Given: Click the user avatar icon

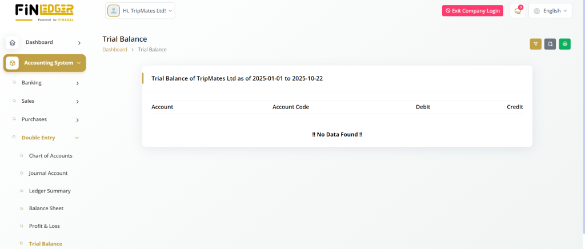Looking at the screenshot, I should pyautogui.click(x=114, y=11).
